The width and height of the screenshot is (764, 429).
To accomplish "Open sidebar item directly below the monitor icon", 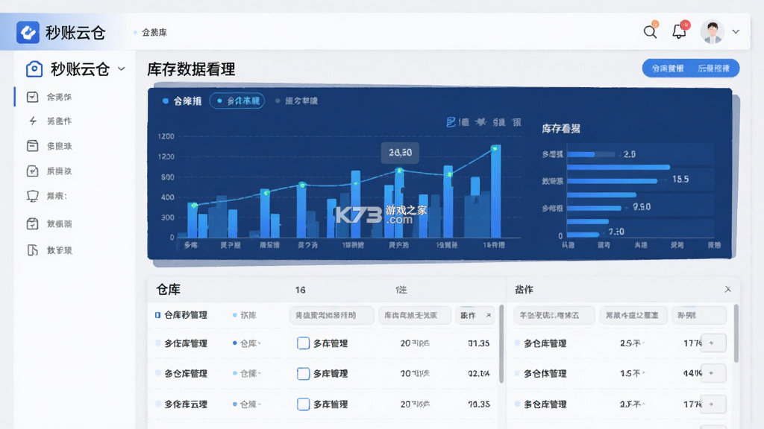I will click(x=48, y=223).
